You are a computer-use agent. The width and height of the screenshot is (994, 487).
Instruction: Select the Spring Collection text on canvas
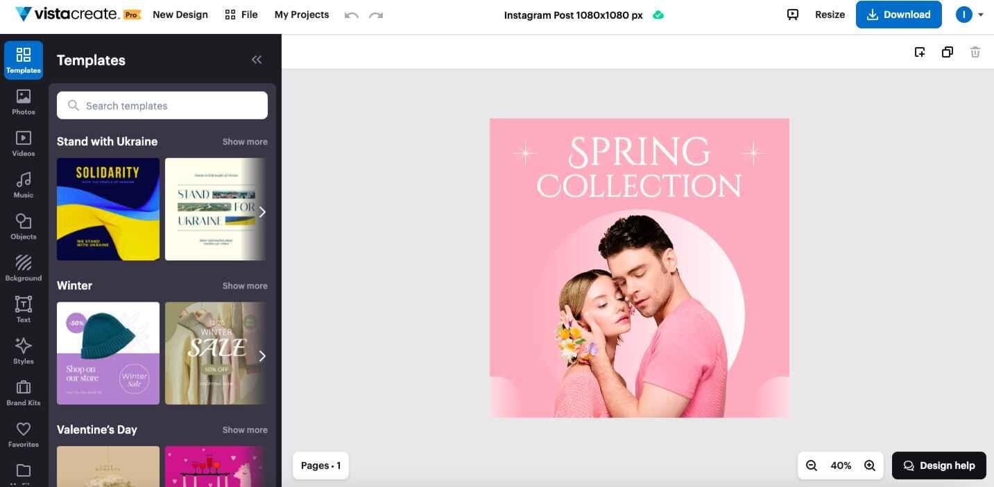639,167
